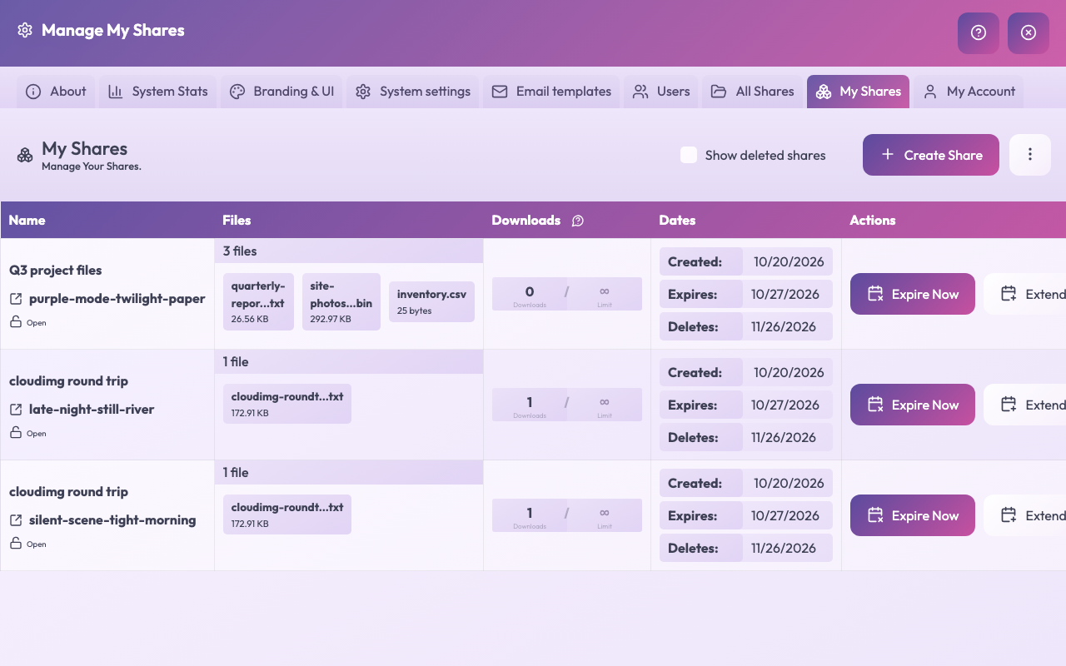Click cloudimg-roundt...txt file in silent-scene-tight-morning row
1066x666 pixels.
(287, 514)
